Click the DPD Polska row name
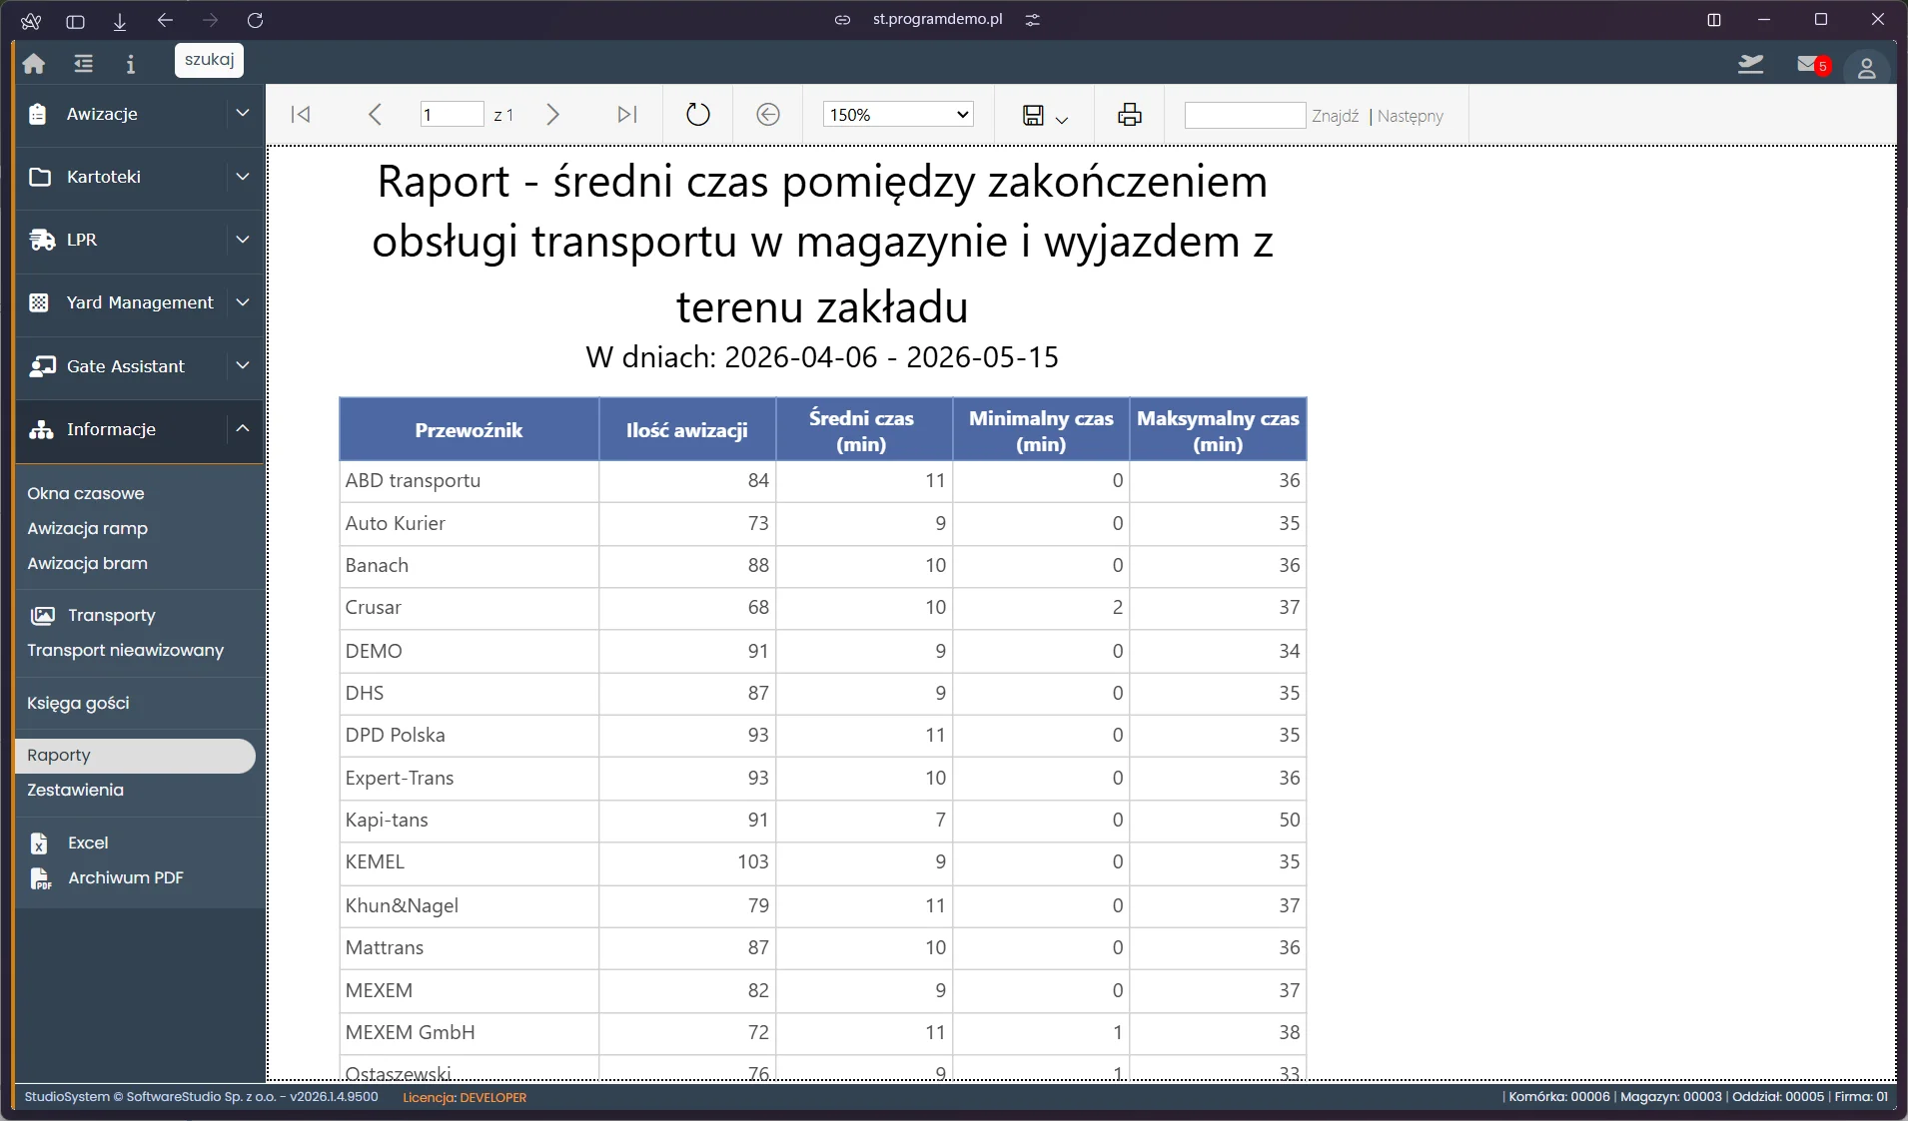Image resolution: width=1908 pixels, height=1121 pixels. click(395, 735)
